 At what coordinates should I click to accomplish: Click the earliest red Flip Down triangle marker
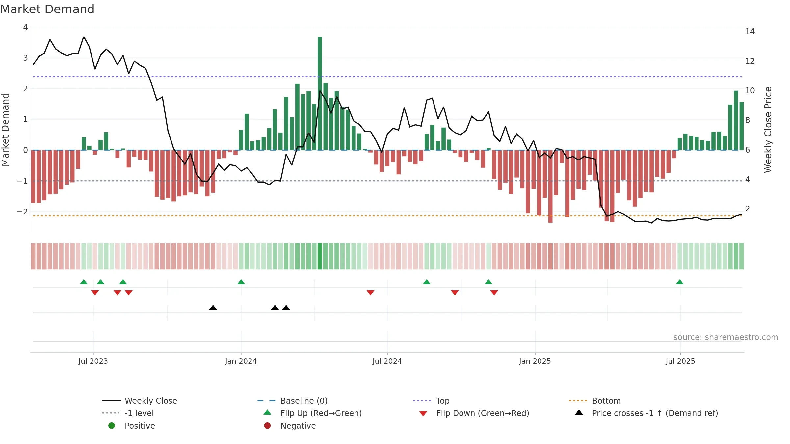pos(95,293)
